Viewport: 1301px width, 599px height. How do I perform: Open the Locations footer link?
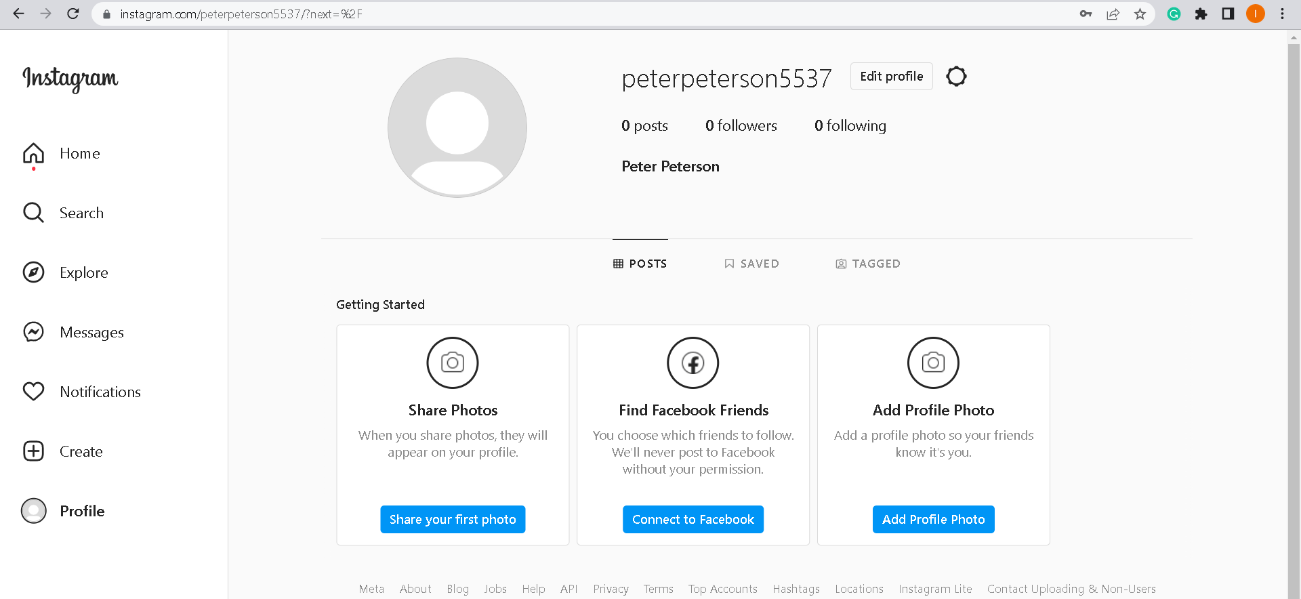859,590
